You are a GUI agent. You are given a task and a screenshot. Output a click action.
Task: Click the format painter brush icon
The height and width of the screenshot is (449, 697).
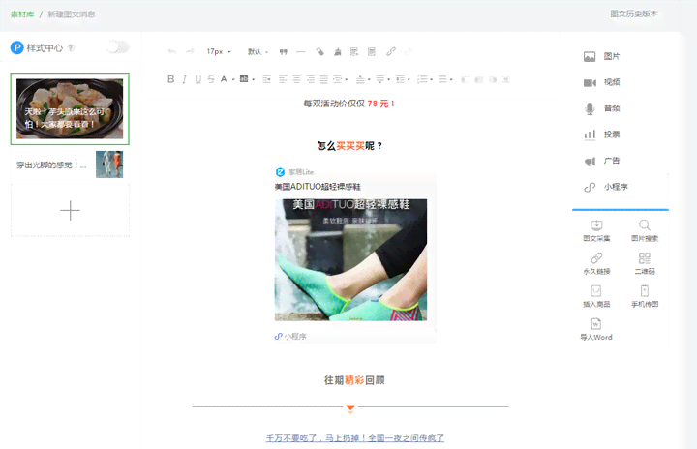(319, 52)
